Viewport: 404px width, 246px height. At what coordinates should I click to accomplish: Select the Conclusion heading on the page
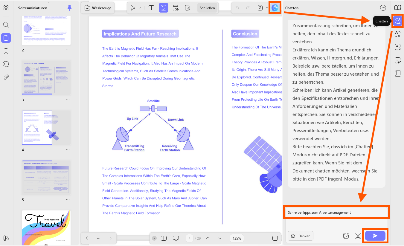coord(245,34)
